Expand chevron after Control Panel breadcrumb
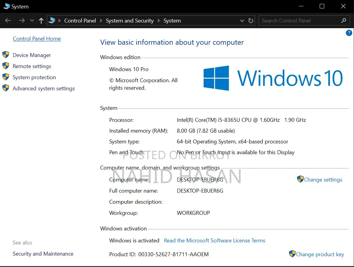 (101, 21)
